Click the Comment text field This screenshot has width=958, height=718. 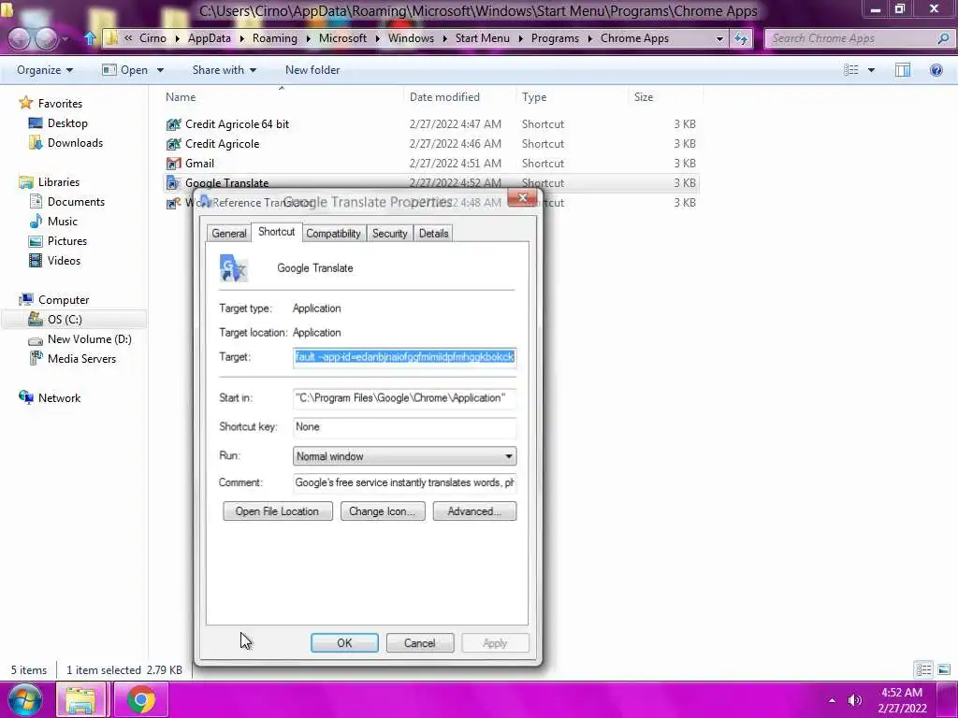pos(404,482)
